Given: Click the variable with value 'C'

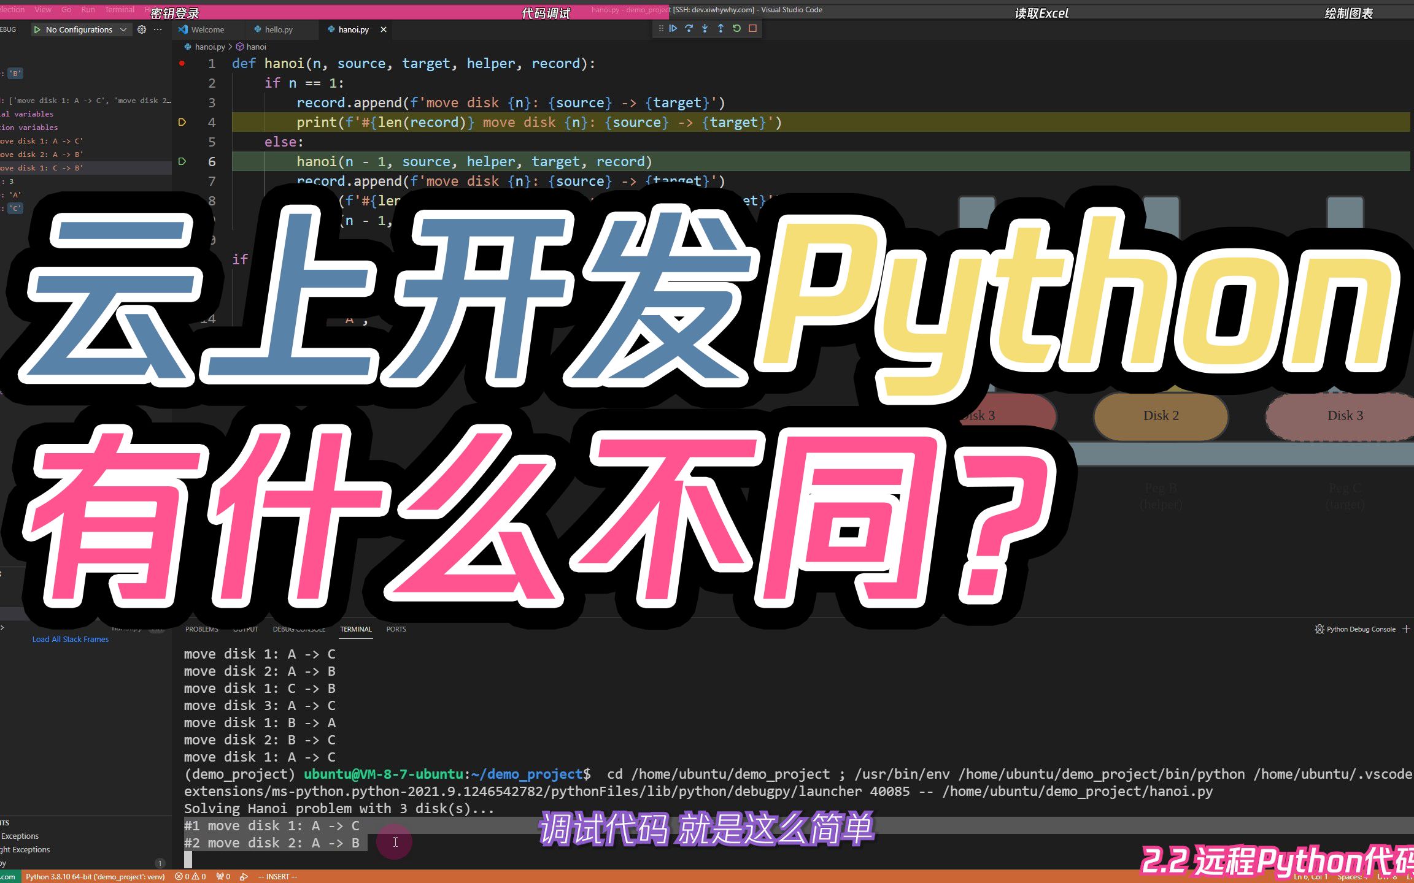Looking at the screenshot, I should [15, 208].
